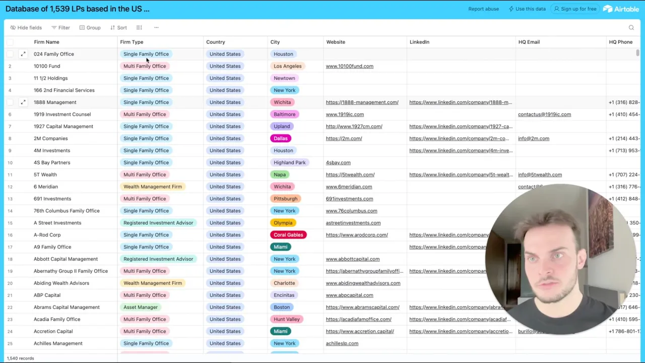Click Report abuse link
This screenshot has height=363, width=645.
tap(484, 9)
